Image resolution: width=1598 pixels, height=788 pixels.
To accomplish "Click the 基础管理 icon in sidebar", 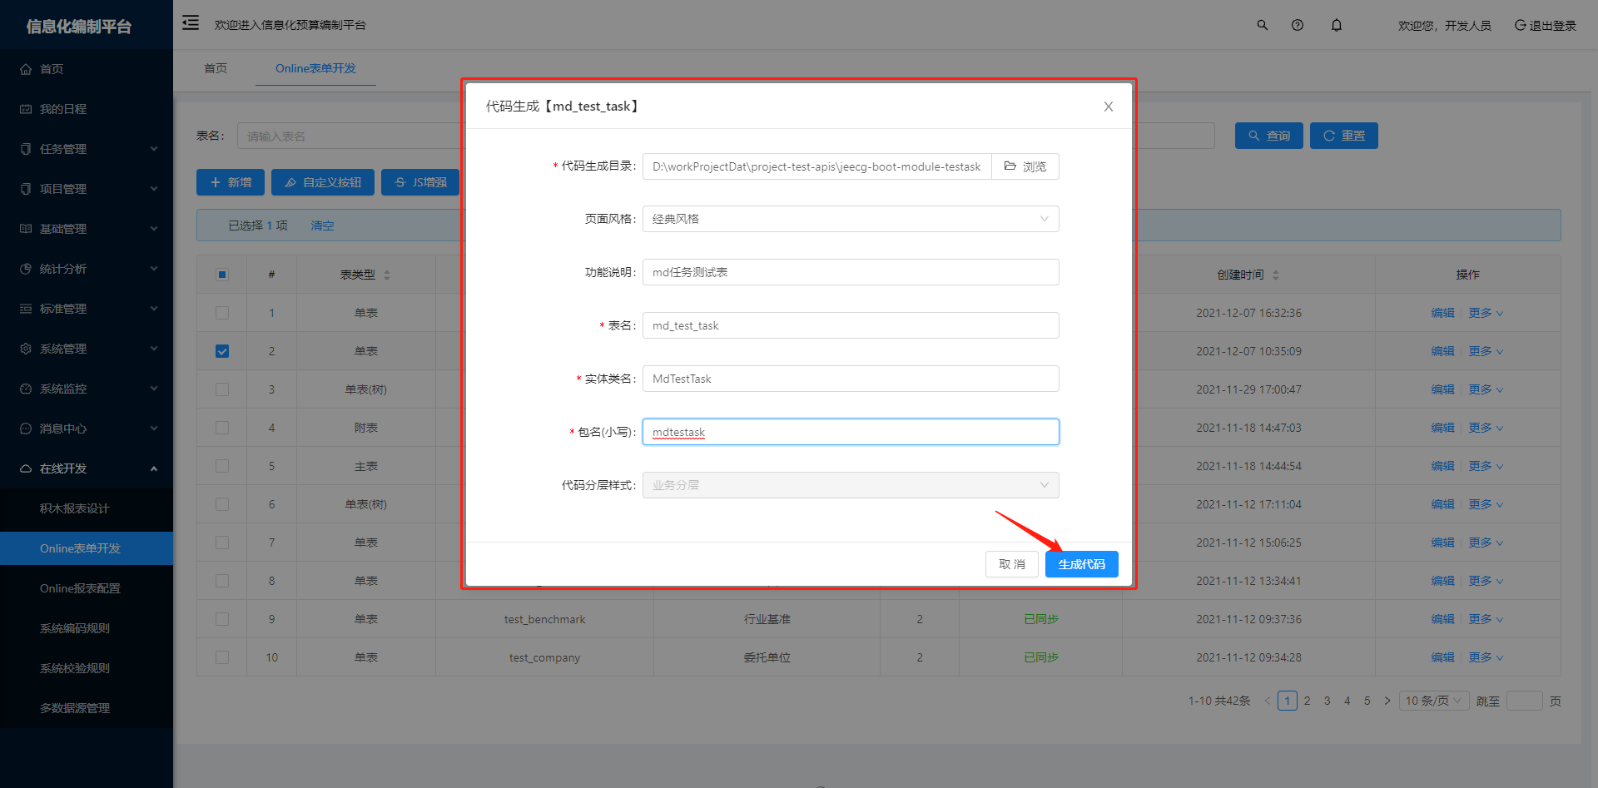I will (26, 229).
